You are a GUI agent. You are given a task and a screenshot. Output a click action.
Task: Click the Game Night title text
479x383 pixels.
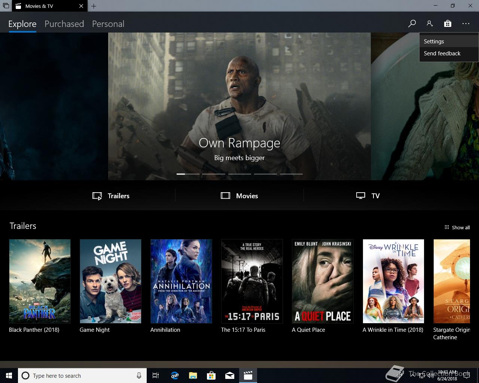coord(95,330)
